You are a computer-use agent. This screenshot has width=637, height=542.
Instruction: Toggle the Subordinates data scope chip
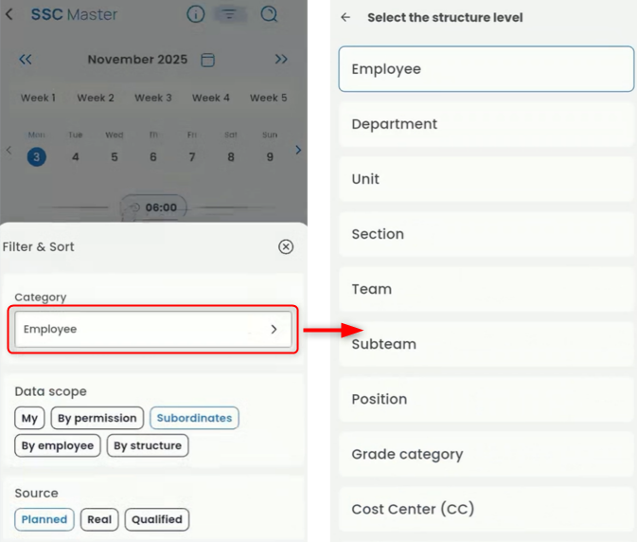(194, 418)
